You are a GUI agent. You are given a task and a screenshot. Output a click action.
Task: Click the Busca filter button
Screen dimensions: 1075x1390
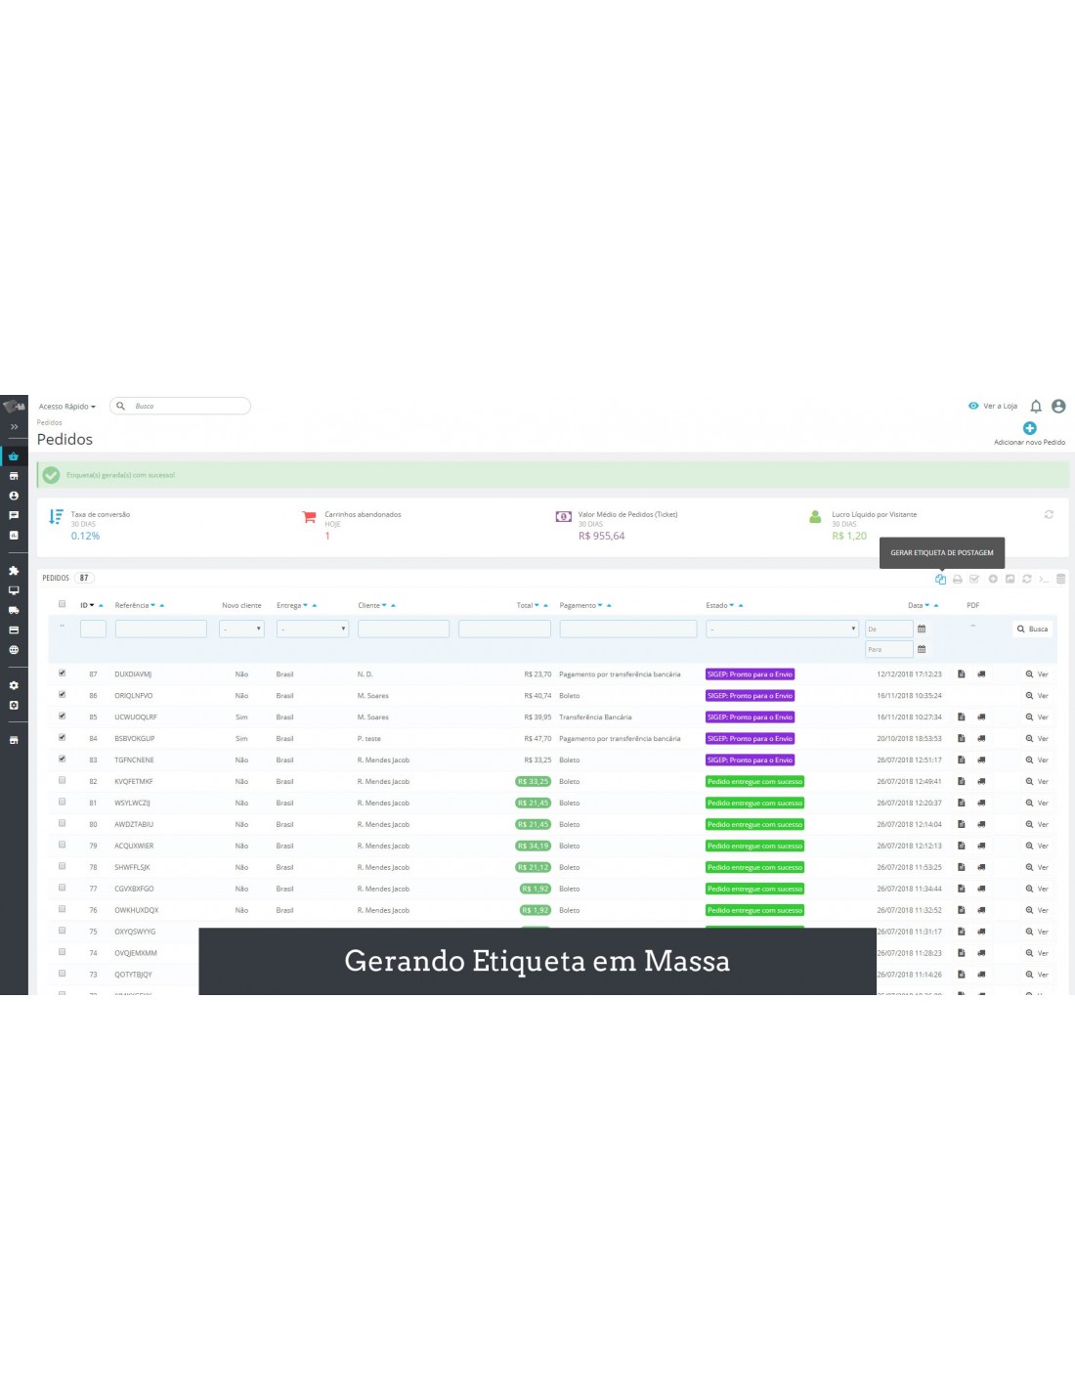[x=1032, y=629]
